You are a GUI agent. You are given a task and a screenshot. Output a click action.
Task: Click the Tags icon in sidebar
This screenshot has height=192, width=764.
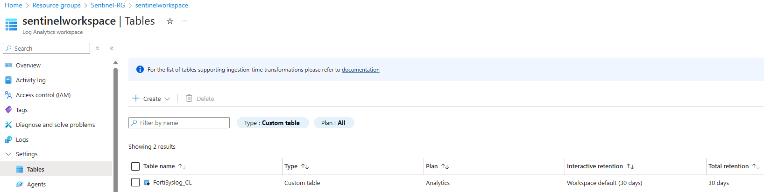tap(8, 110)
